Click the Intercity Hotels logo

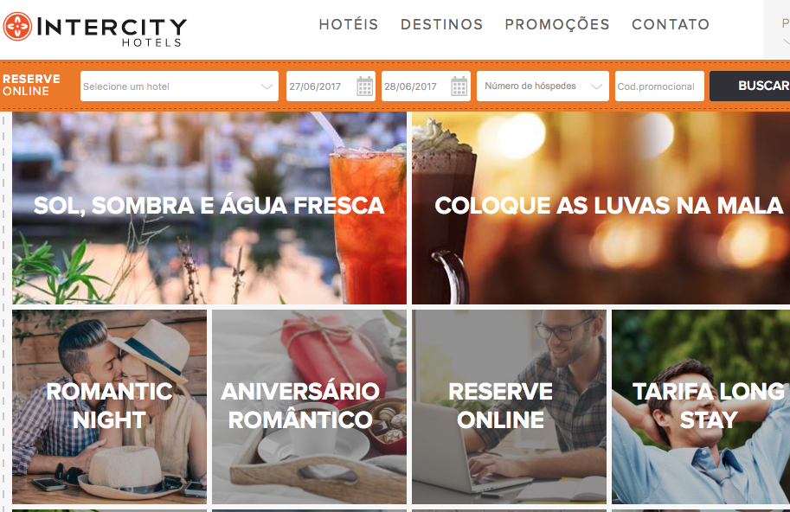click(x=94, y=29)
